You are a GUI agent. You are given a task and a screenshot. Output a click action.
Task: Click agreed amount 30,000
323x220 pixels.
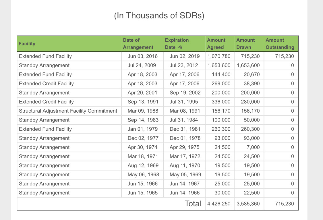click(x=223, y=193)
